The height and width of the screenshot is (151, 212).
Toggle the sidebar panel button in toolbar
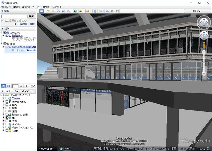point(41,11)
